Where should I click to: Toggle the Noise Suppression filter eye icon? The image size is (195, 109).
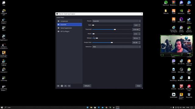click(58, 28)
